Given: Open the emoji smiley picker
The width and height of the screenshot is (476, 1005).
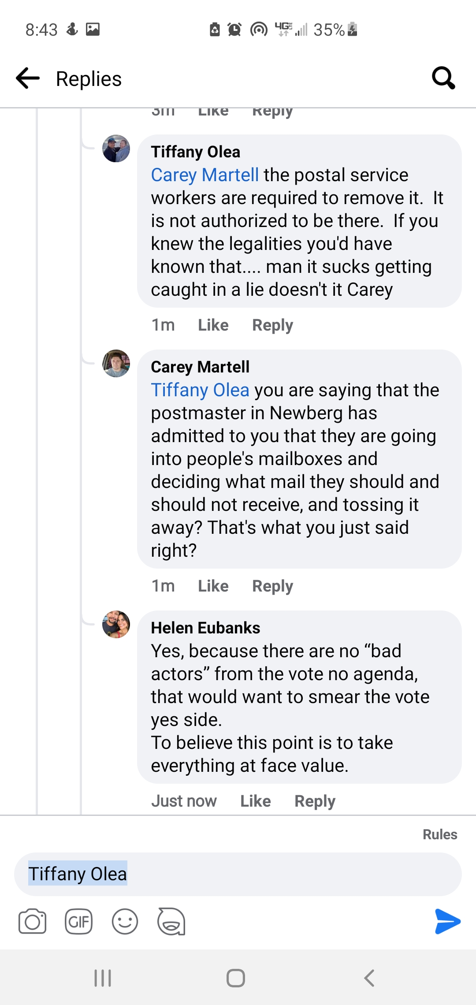Looking at the screenshot, I should tap(125, 921).
